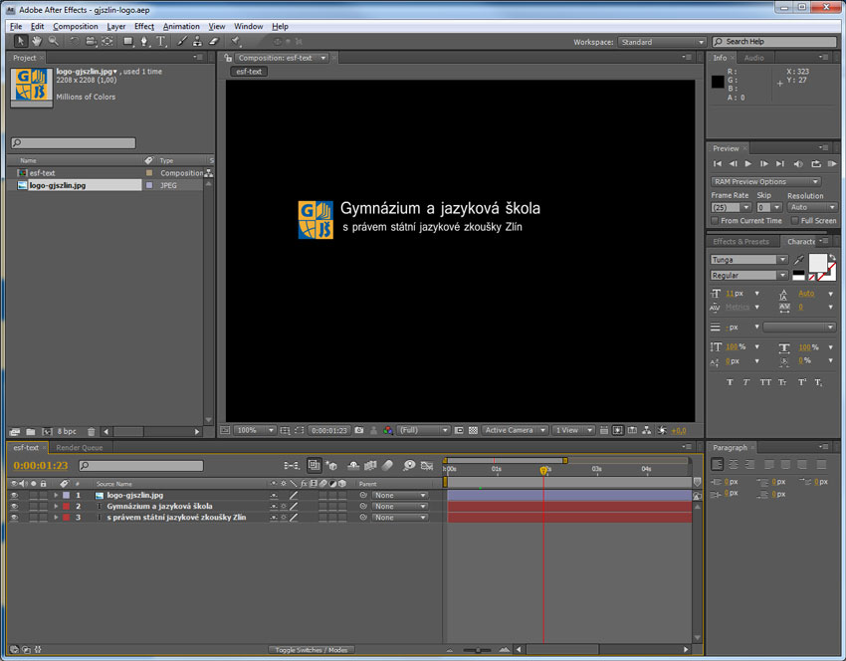Click the white fill color swatch
846x661 pixels.
click(x=817, y=263)
